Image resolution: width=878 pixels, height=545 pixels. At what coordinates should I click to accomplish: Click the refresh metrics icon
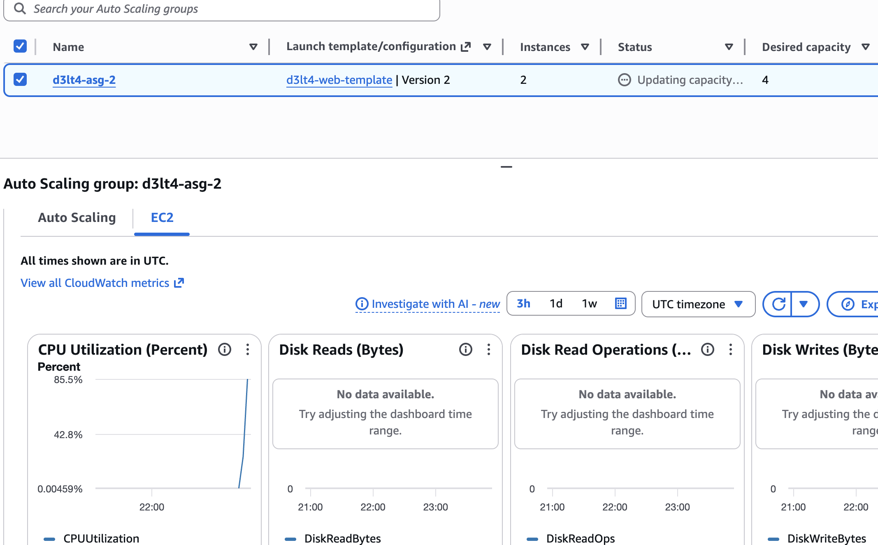pyautogui.click(x=778, y=304)
